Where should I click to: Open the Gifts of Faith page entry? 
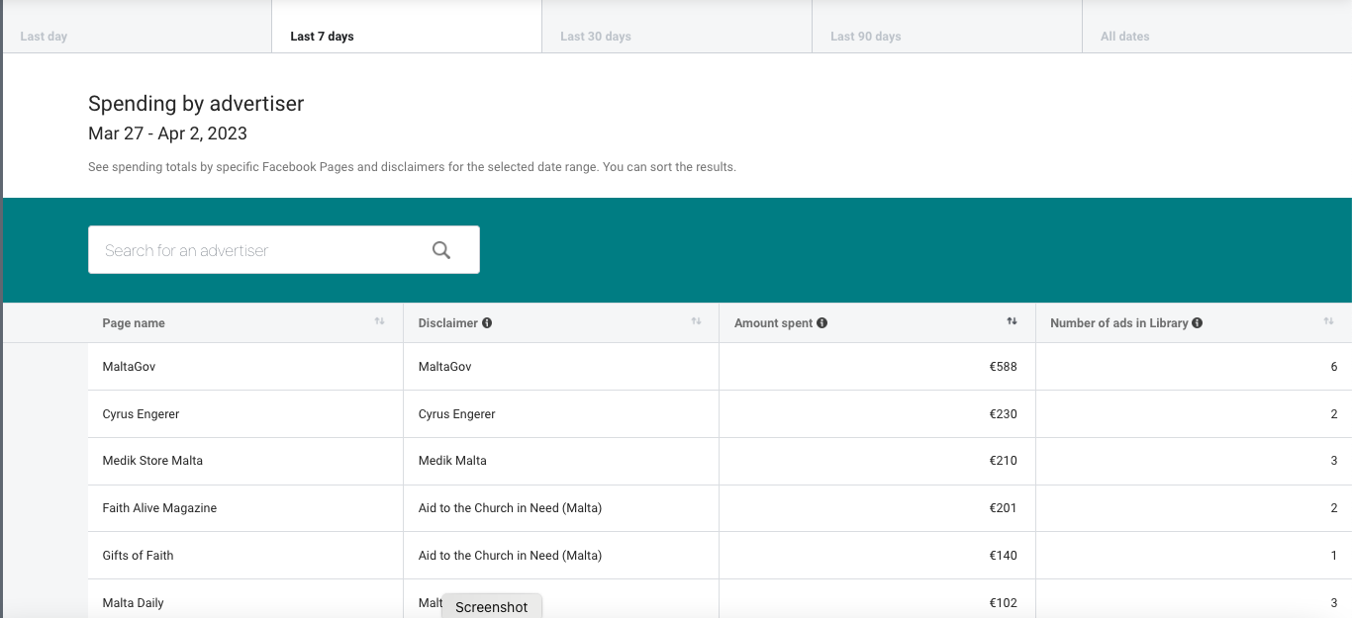click(138, 556)
